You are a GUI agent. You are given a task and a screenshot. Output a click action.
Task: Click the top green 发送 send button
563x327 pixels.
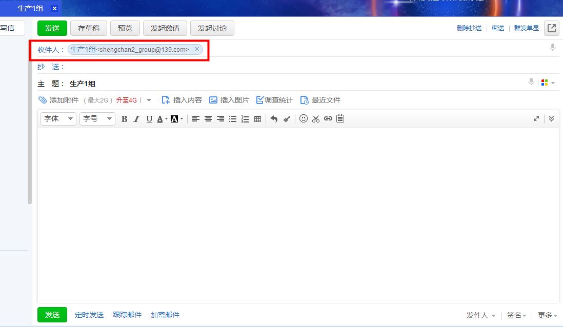click(x=52, y=28)
